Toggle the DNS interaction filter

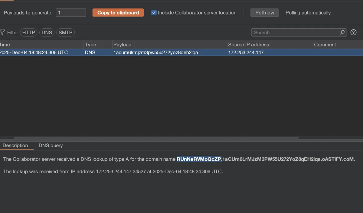47,33
